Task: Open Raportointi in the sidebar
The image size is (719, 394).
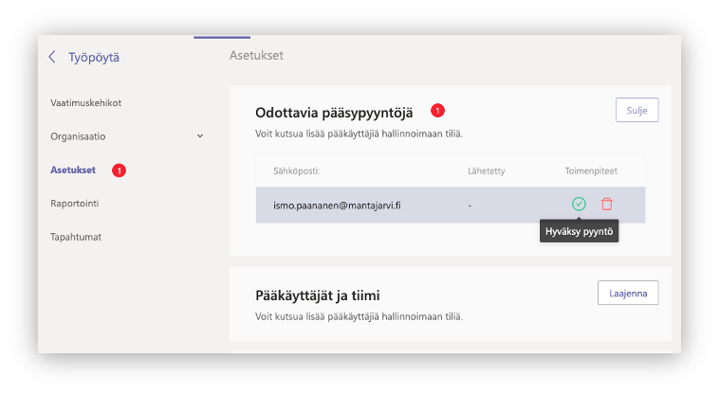Action: tap(74, 204)
